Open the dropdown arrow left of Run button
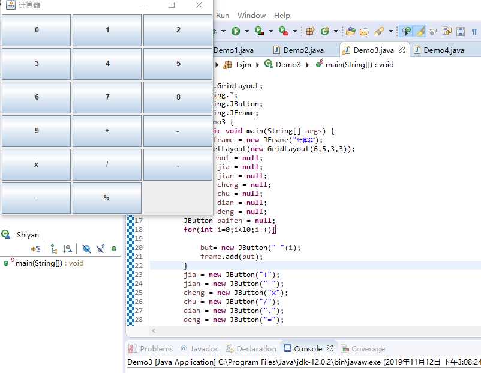 pos(223,31)
